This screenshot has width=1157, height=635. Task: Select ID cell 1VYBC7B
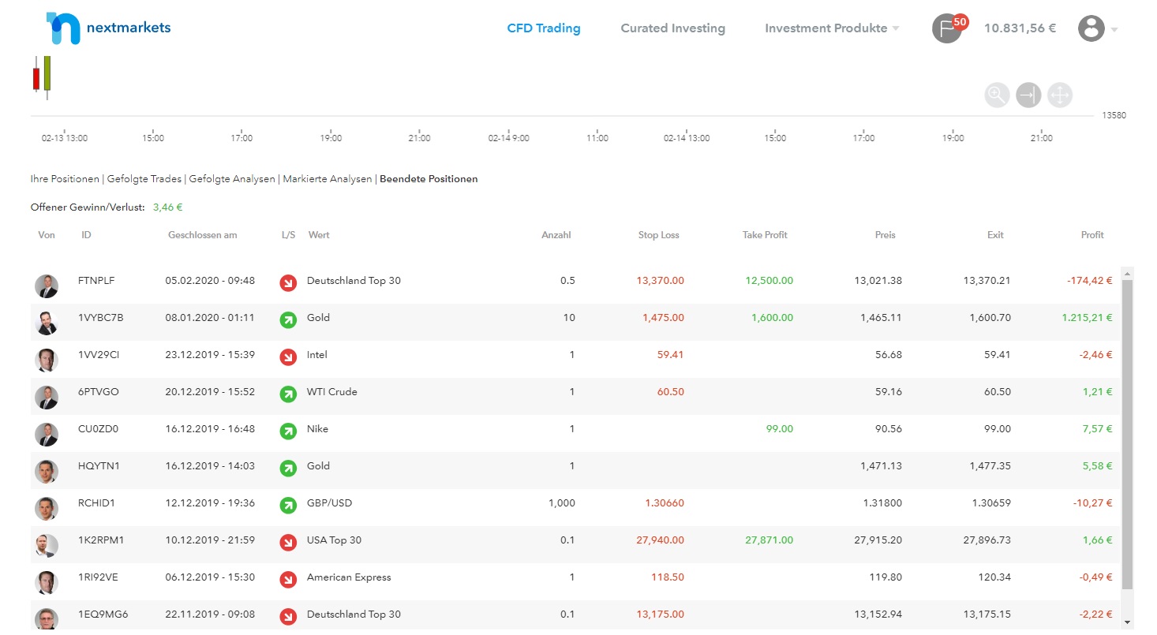pyautogui.click(x=101, y=318)
